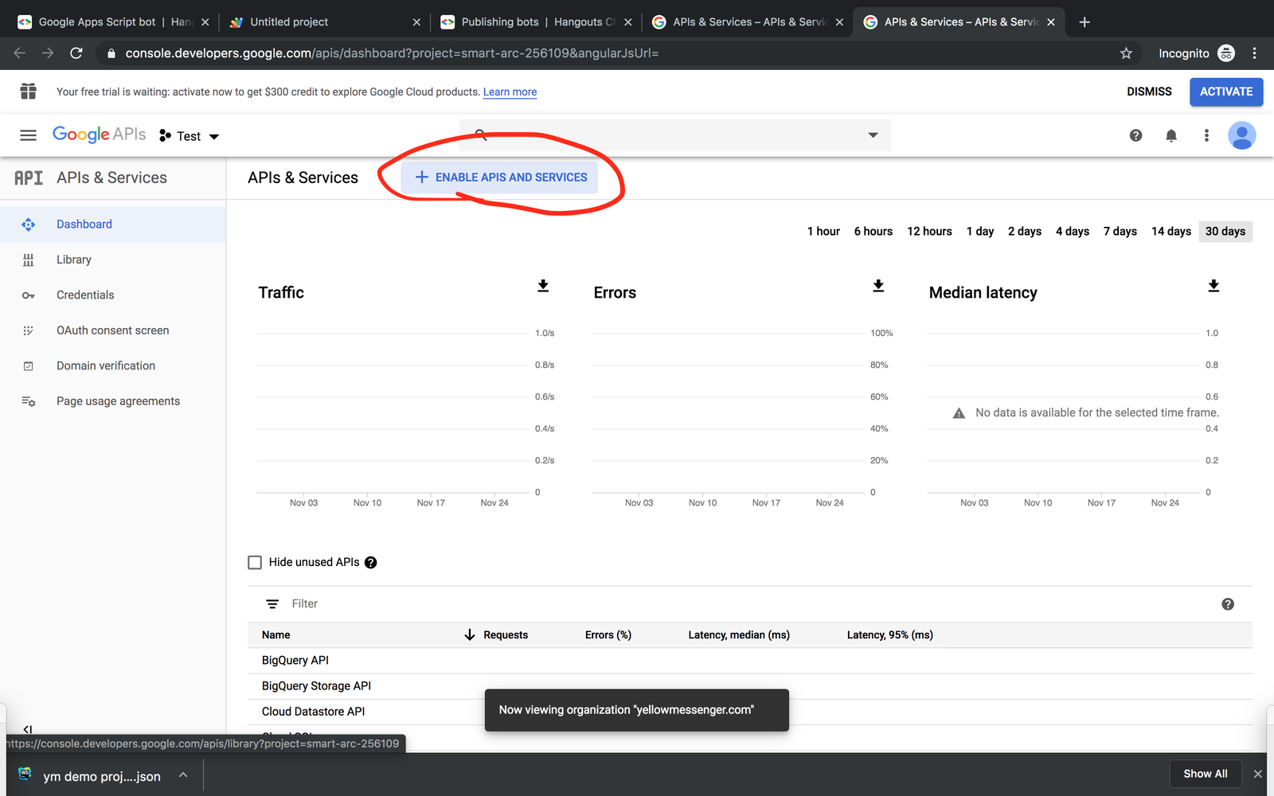The height and width of the screenshot is (796, 1274).
Task: Follow the Learn more link
Action: click(510, 92)
